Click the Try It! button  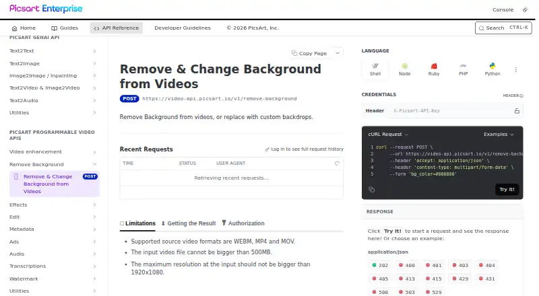[x=507, y=190]
